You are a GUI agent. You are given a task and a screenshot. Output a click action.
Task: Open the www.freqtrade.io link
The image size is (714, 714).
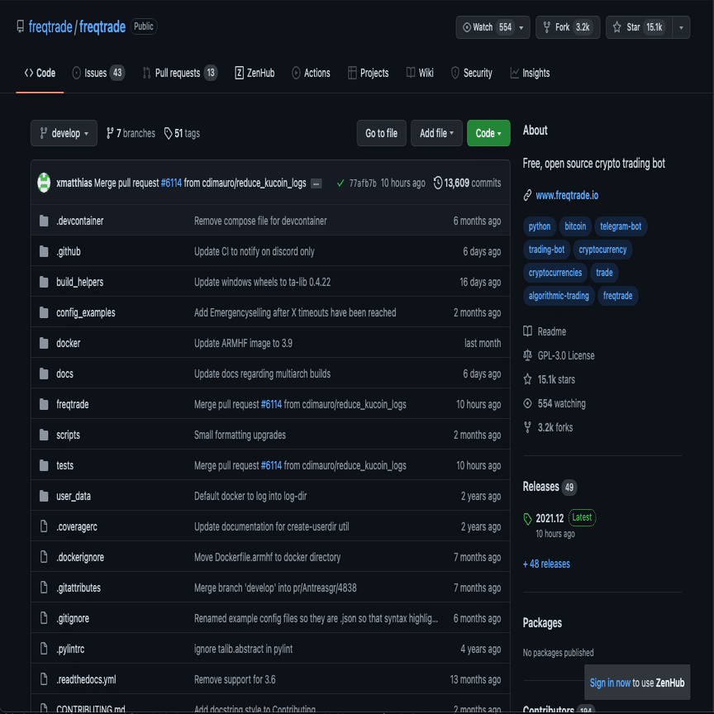569,195
